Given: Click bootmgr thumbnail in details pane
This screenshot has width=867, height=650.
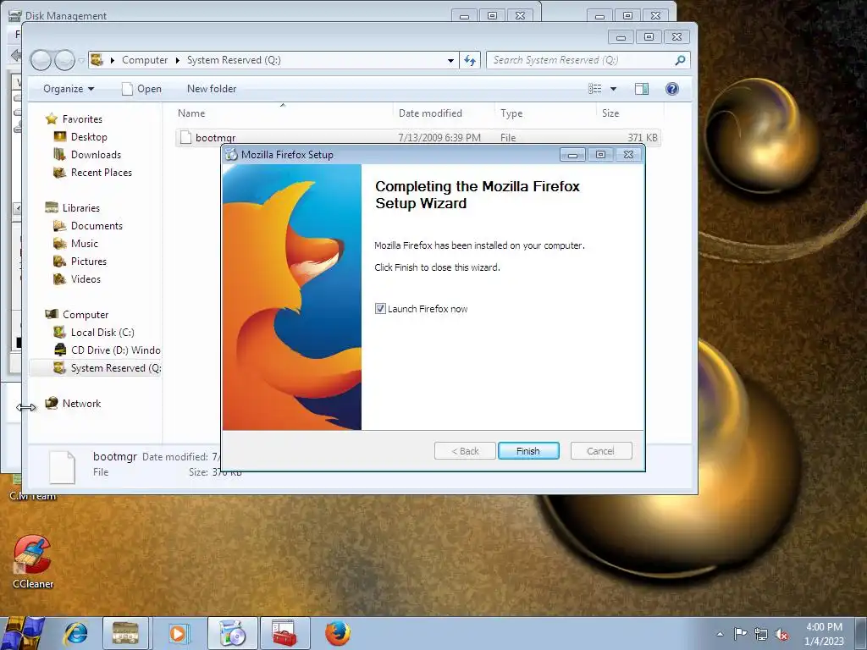Looking at the screenshot, I should (x=62, y=467).
